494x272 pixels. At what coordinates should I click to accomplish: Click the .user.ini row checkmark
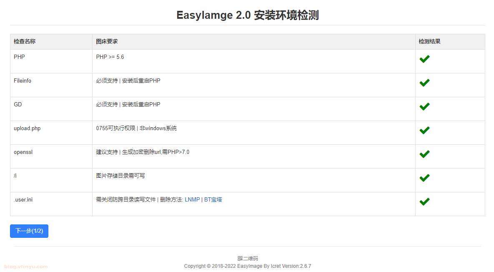pos(424,202)
